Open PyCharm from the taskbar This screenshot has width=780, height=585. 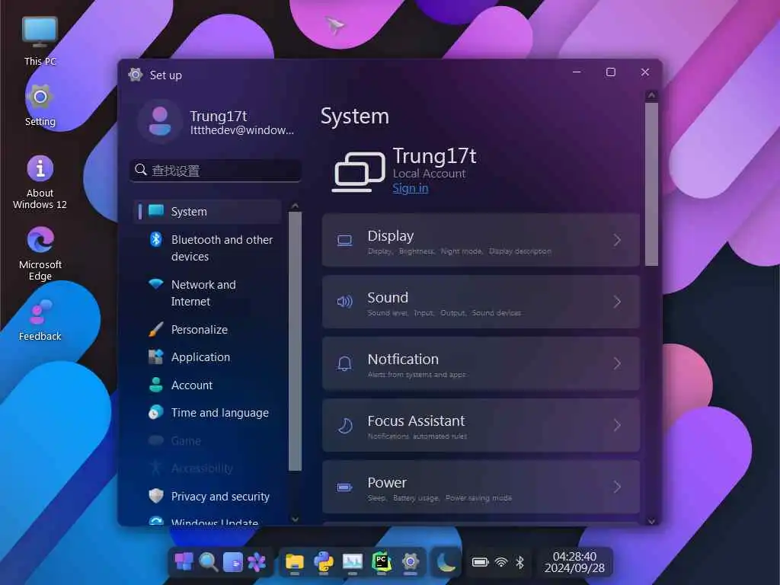pos(381,562)
